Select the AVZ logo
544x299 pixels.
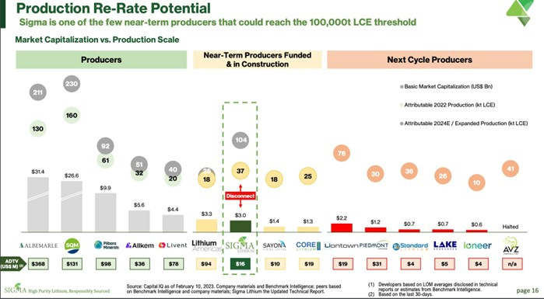(x=511, y=245)
